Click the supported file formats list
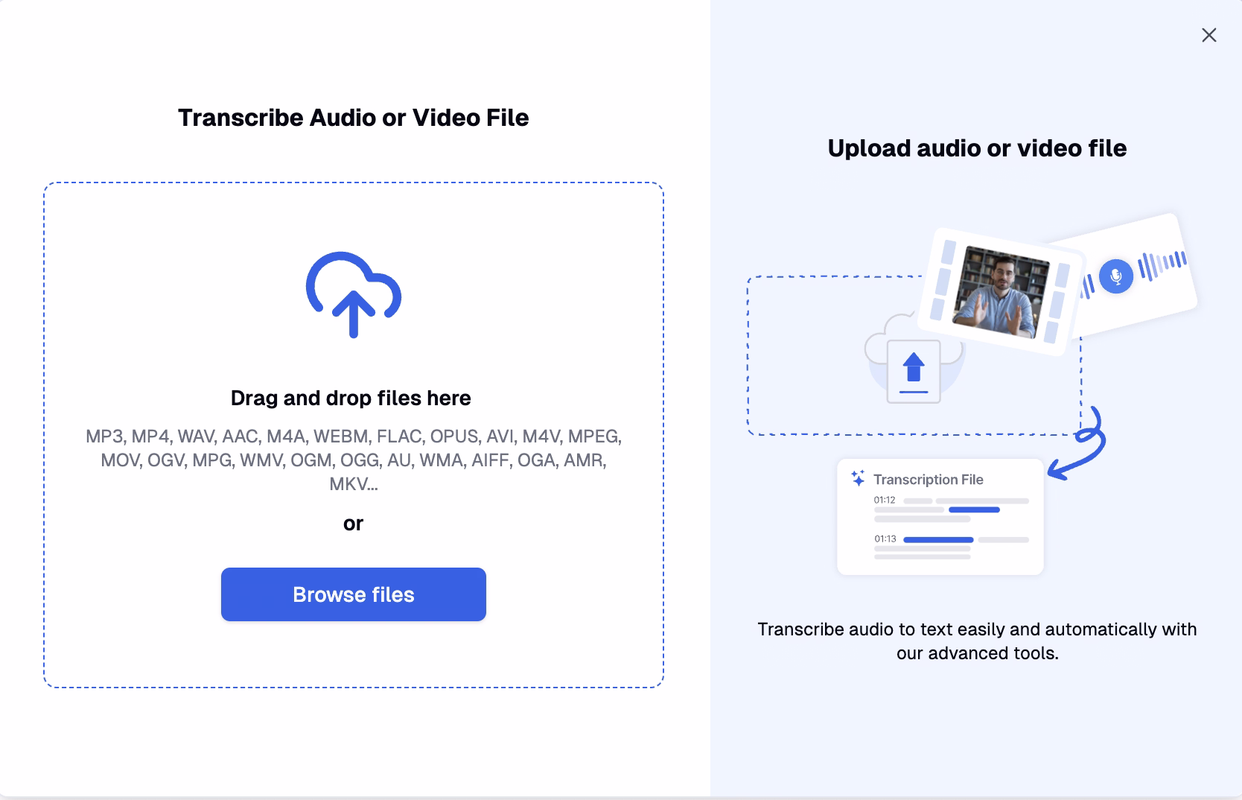Image resolution: width=1242 pixels, height=800 pixels. (354, 460)
